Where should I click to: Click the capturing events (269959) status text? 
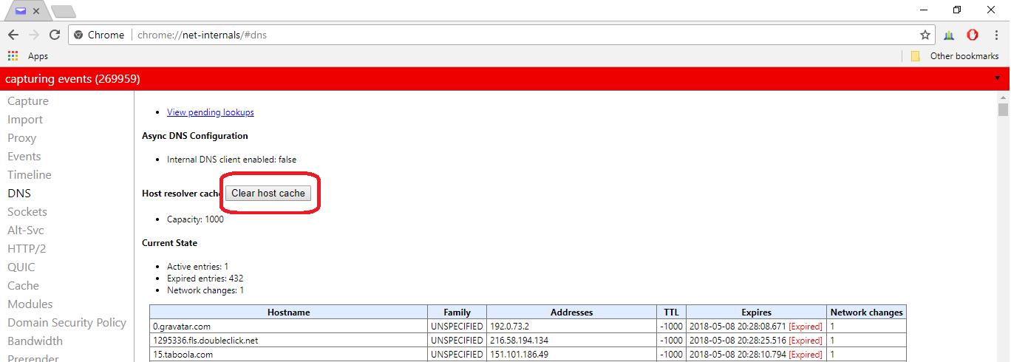[x=72, y=79]
